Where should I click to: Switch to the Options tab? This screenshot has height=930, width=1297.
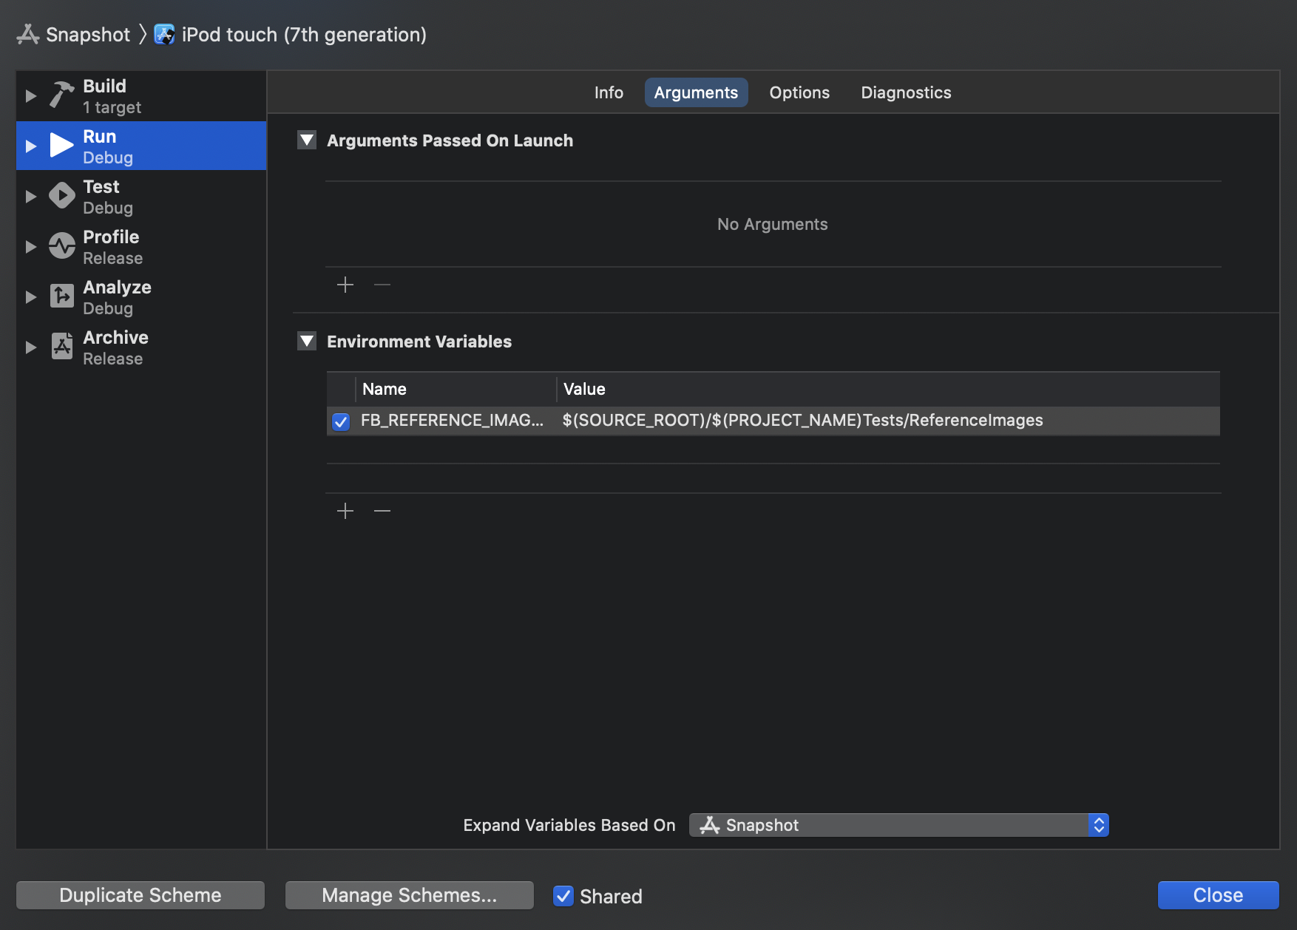(x=799, y=92)
